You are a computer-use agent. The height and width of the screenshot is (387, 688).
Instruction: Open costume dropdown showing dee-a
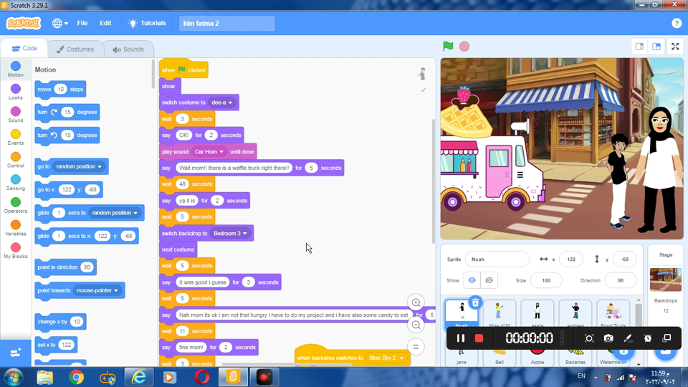click(221, 102)
